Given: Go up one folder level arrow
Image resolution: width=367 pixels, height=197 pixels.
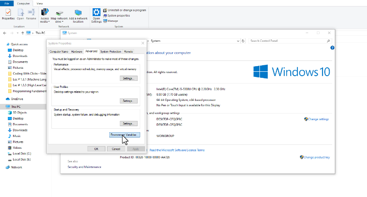Looking at the screenshot, I should tap(23, 33).
